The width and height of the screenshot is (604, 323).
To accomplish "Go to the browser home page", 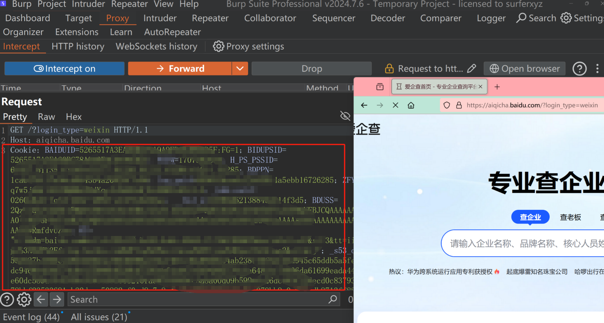I will click(411, 105).
